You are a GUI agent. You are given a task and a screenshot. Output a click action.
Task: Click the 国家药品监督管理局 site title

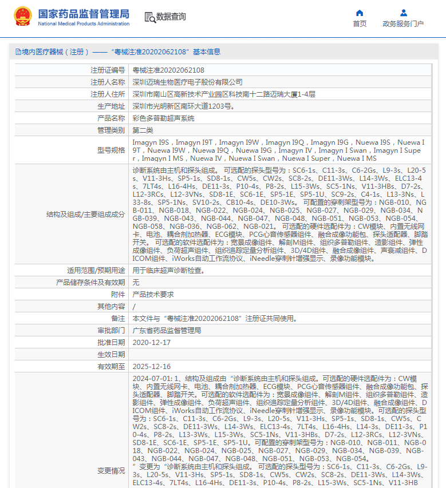click(84, 13)
